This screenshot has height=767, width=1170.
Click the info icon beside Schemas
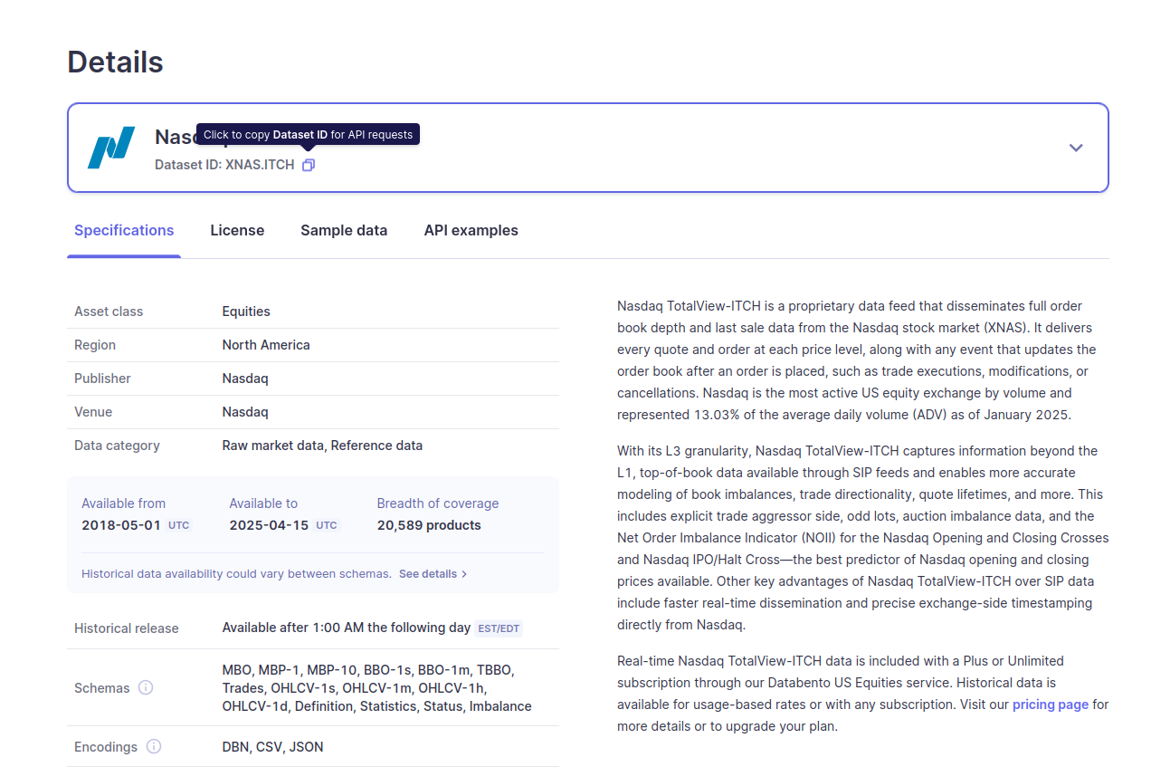click(x=146, y=687)
